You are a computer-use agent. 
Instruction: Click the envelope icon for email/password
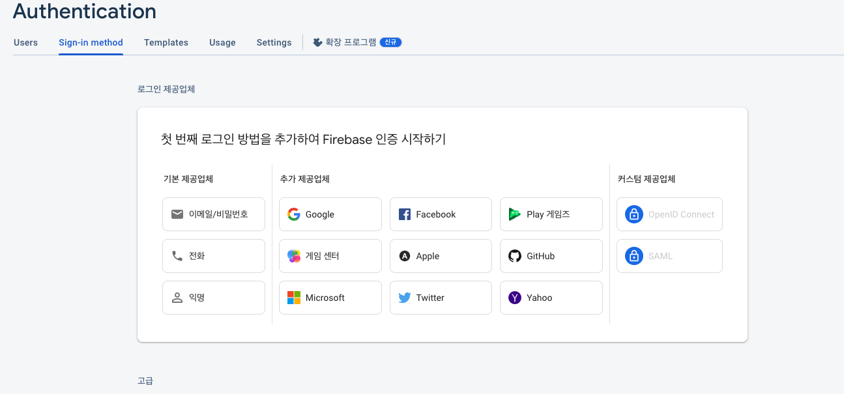(x=177, y=214)
